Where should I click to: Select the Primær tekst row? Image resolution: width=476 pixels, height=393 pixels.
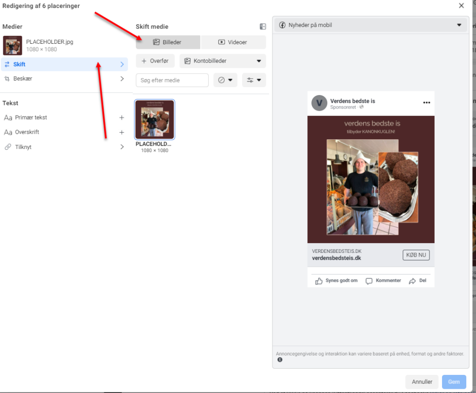pos(64,117)
